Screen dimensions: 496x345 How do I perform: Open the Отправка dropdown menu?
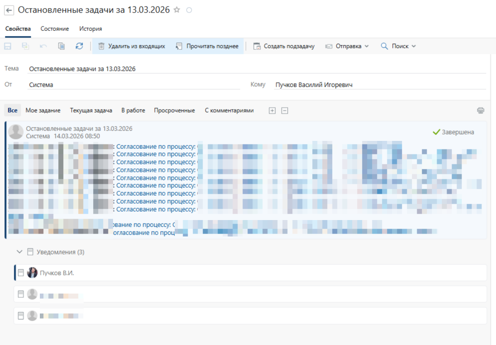347,46
